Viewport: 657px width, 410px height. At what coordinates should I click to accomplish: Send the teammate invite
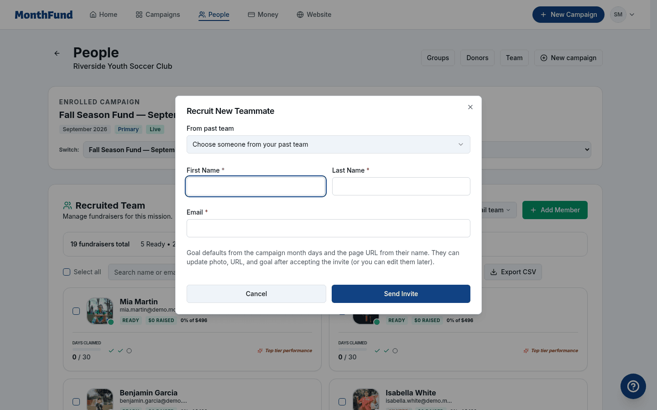401,294
